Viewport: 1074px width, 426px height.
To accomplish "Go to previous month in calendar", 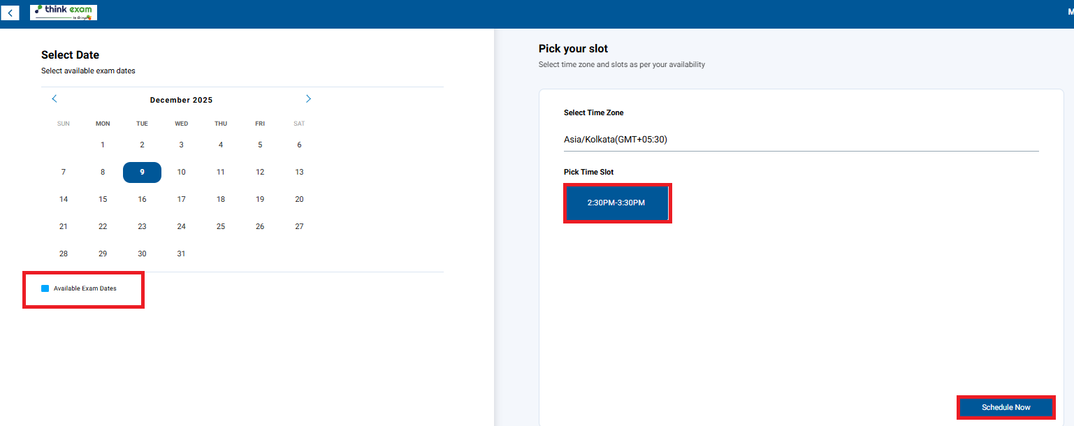I will click(x=55, y=99).
